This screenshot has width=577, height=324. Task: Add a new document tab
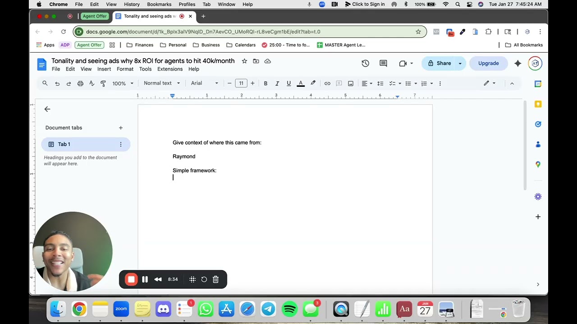pyautogui.click(x=121, y=128)
